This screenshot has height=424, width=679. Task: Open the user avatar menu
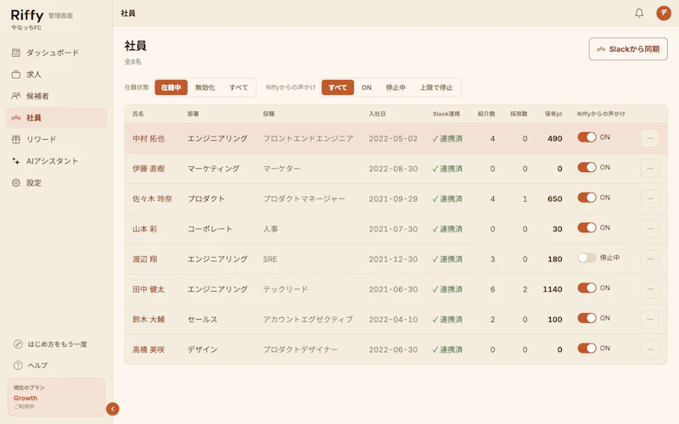(x=664, y=13)
